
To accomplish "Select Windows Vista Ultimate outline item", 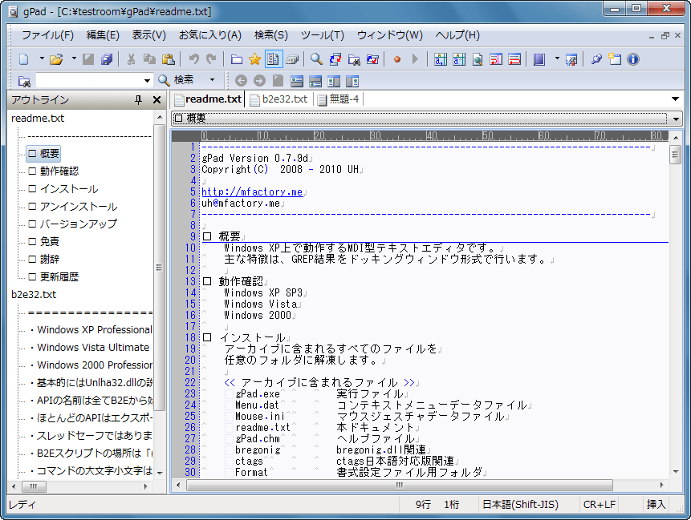I will pyautogui.click(x=93, y=347).
